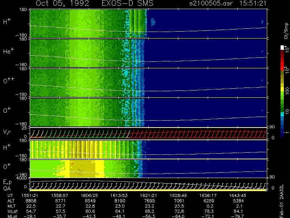
Task: Select the He+ panel label
Action: coord(8,51)
